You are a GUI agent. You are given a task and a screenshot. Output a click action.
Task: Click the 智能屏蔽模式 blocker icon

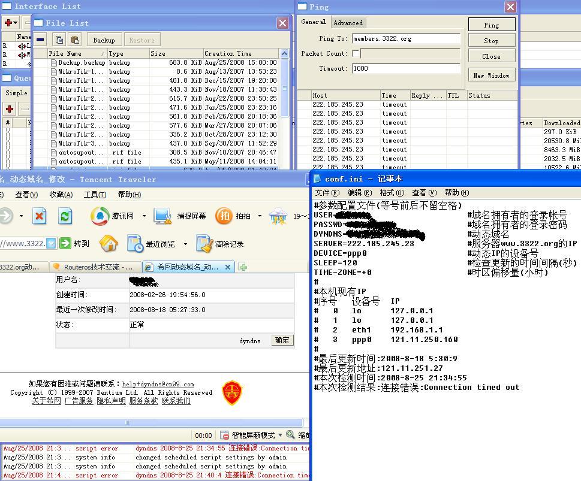(x=224, y=435)
